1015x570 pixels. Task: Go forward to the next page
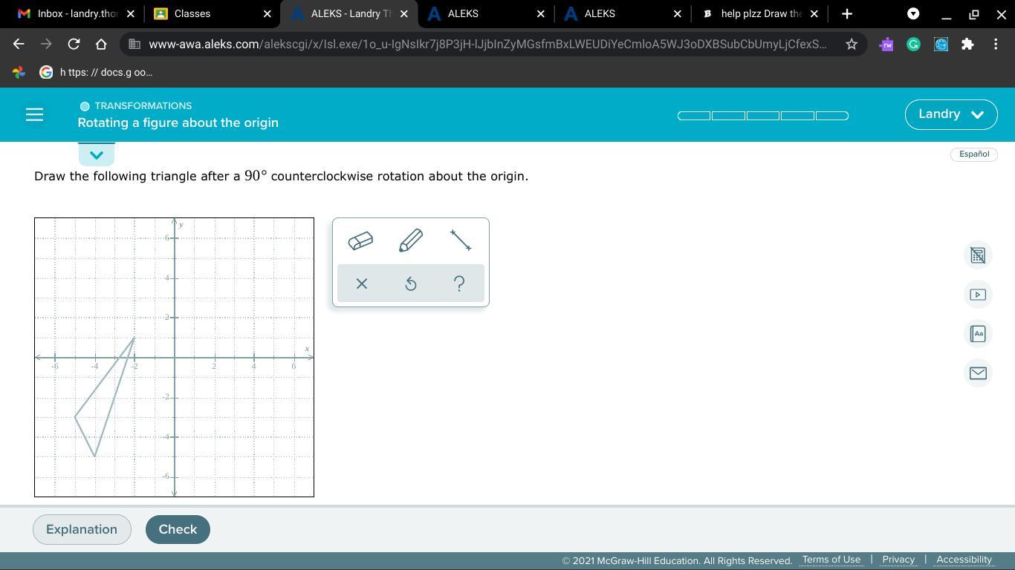pos(46,45)
